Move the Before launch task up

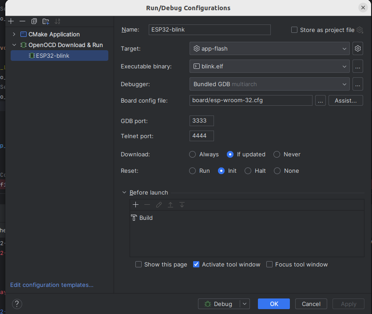[170, 205]
